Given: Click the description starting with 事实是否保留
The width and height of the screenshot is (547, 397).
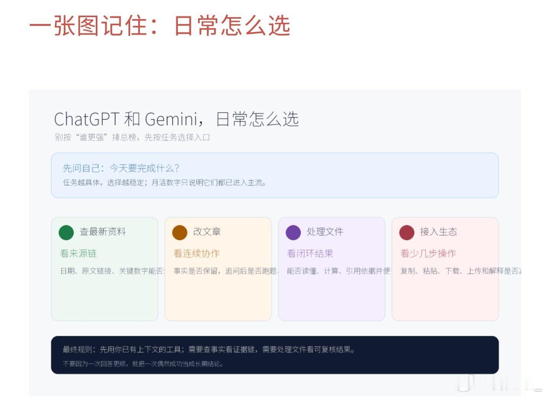Looking at the screenshot, I should [226, 271].
